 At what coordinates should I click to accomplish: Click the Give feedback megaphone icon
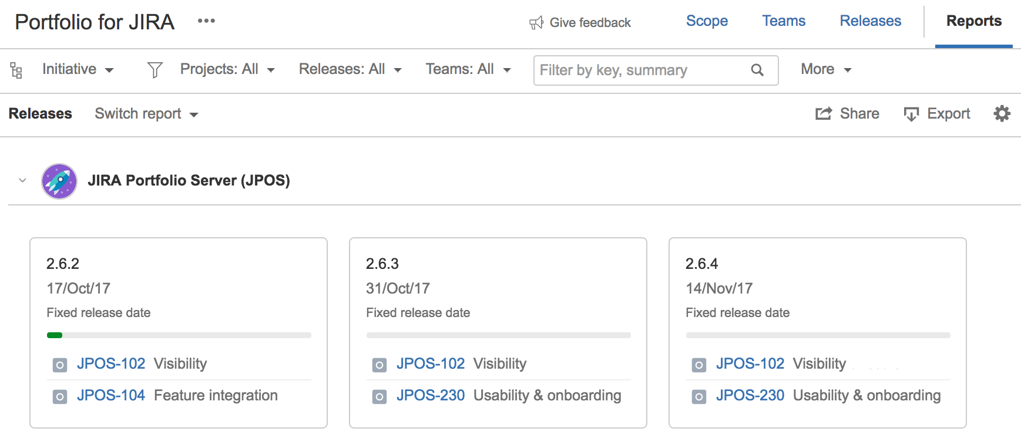pos(536,23)
